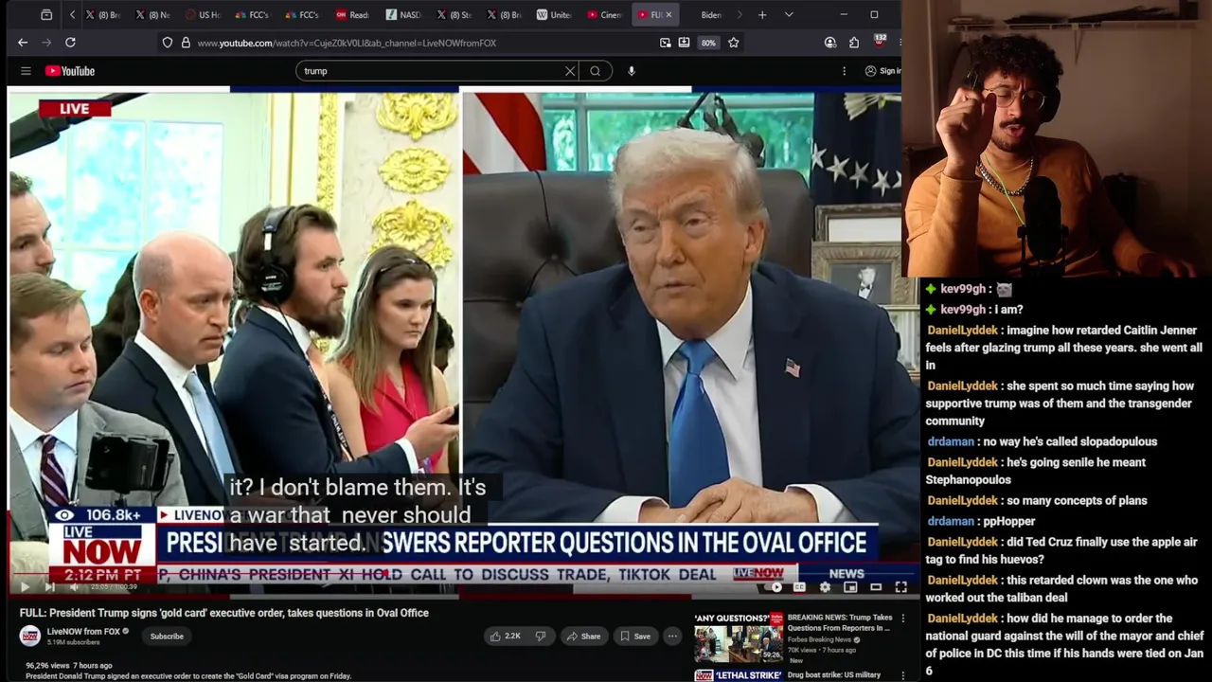Click the video title 'FULL: President Trump signs…'
The image size is (1212, 682).
tap(224, 613)
